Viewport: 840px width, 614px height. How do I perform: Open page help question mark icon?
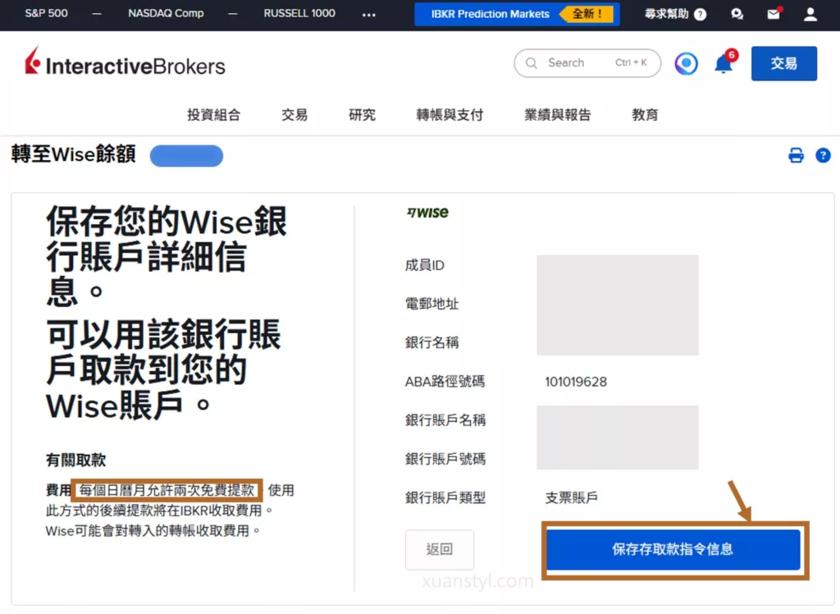coord(823,155)
